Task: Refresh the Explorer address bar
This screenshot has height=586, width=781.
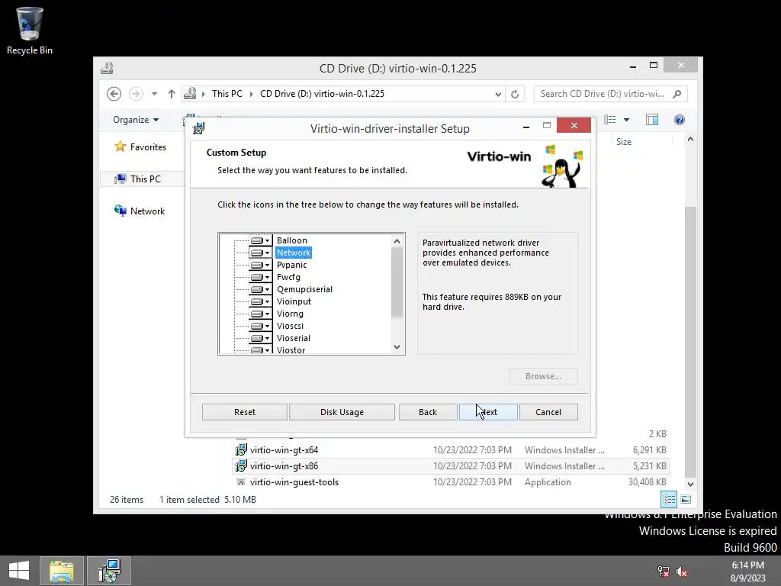Action: point(515,94)
